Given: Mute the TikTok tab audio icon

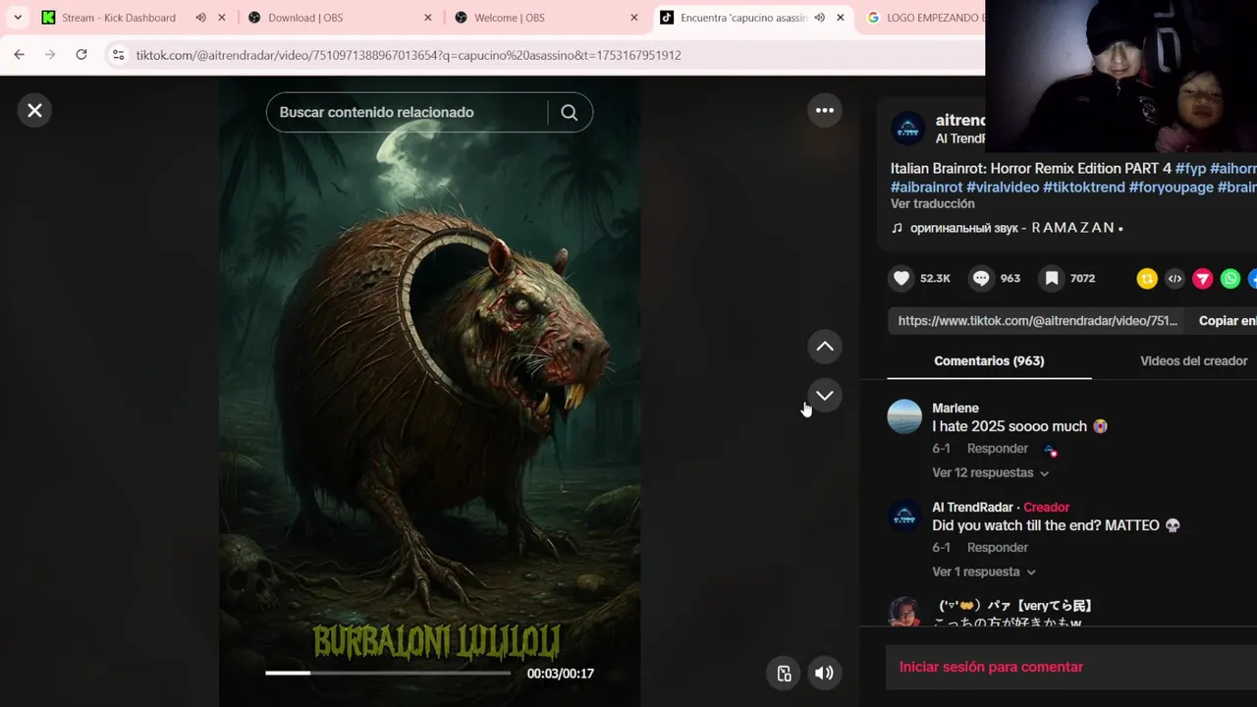Looking at the screenshot, I should [819, 18].
